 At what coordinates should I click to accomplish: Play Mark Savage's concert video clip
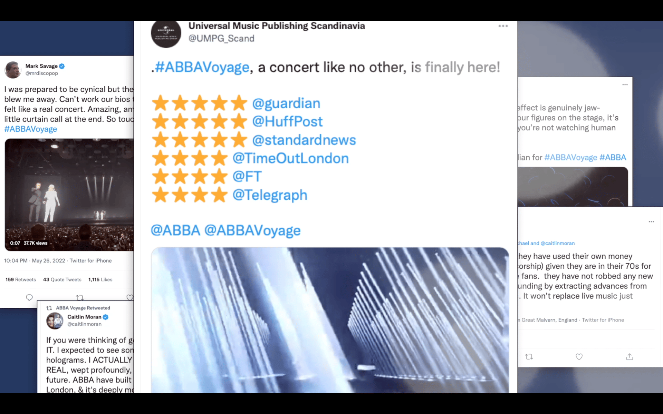click(69, 195)
